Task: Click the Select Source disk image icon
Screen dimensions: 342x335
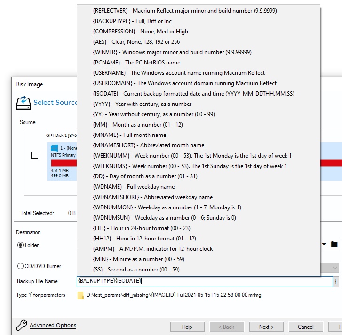Action: click(23, 102)
